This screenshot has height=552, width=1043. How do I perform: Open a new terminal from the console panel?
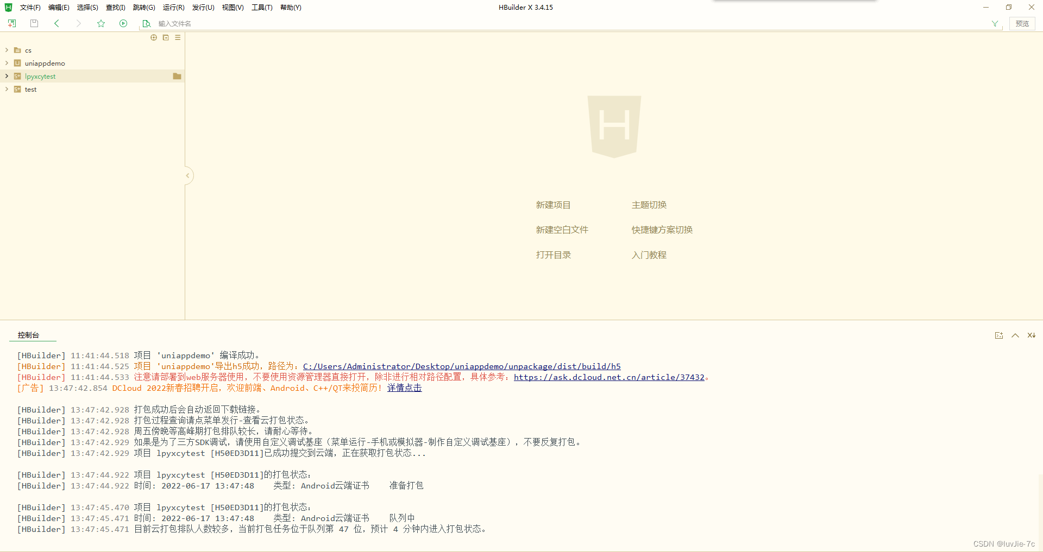pos(998,335)
